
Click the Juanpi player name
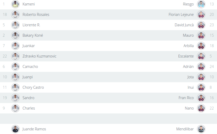[x=28, y=77]
